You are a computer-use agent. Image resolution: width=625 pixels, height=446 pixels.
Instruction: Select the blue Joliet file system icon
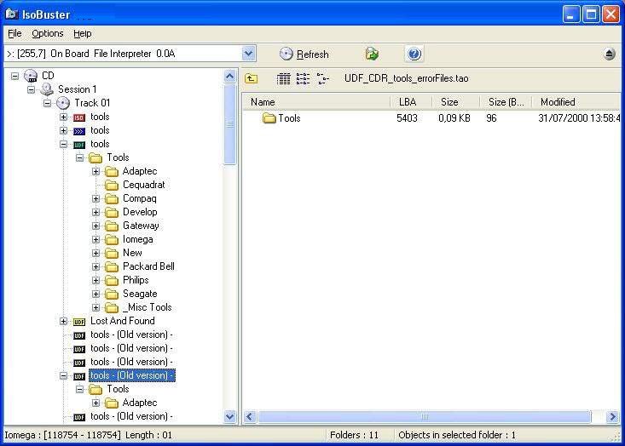point(79,131)
